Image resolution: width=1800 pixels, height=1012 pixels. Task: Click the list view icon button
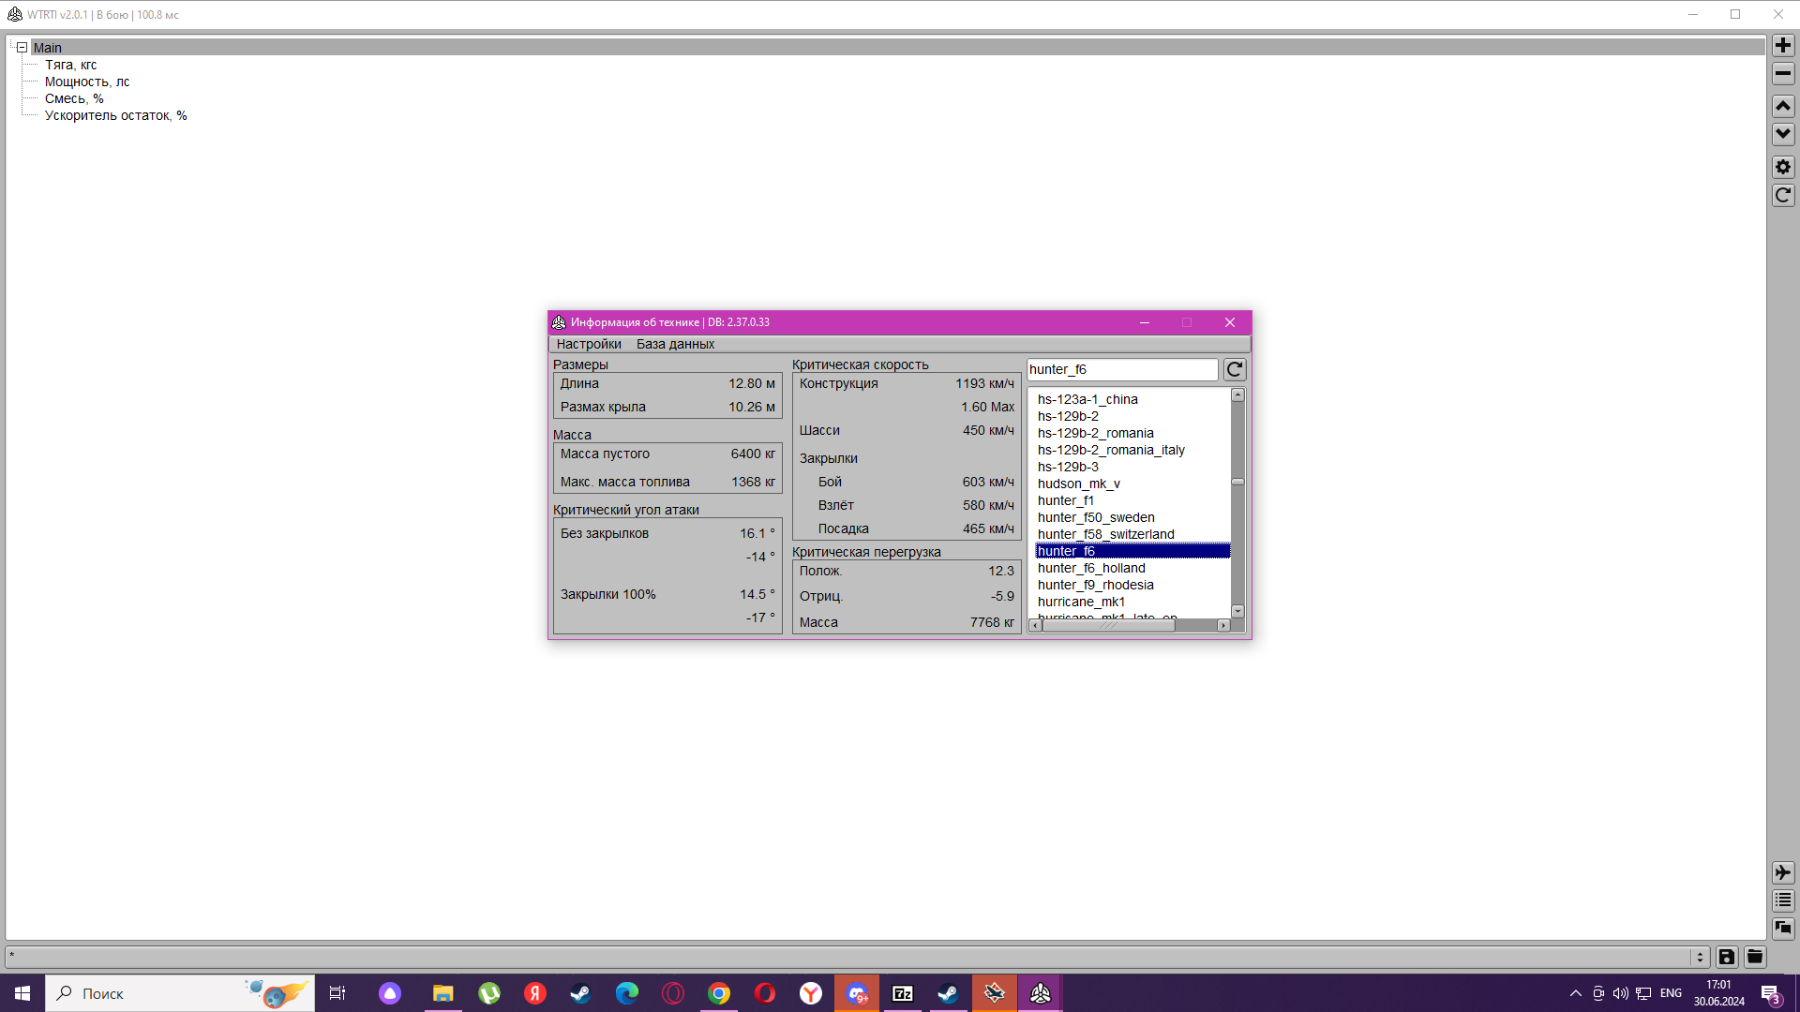tap(1783, 900)
